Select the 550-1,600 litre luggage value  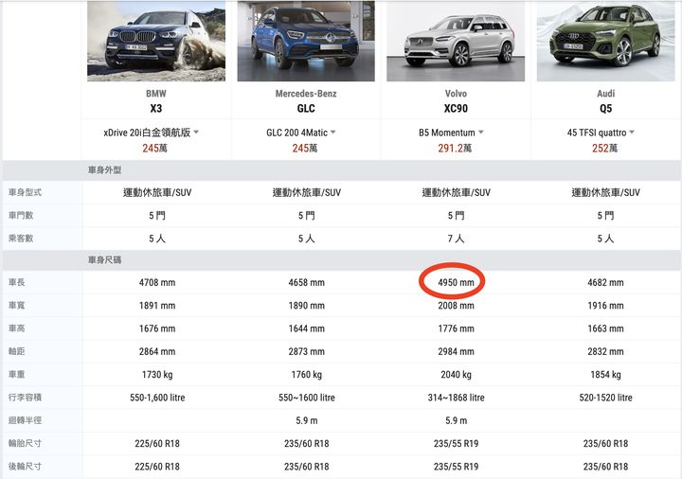click(157, 398)
